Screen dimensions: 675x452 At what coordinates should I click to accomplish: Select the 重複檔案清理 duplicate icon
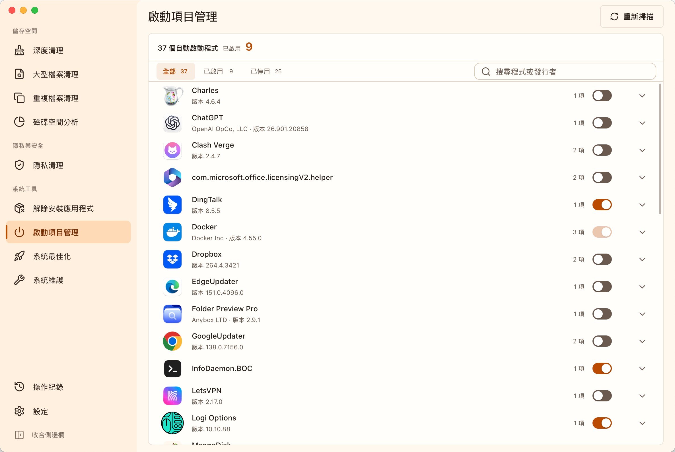[19, 98]
